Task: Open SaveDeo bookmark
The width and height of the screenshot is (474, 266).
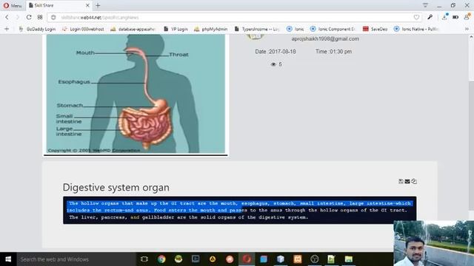Action: click(375, 29)
